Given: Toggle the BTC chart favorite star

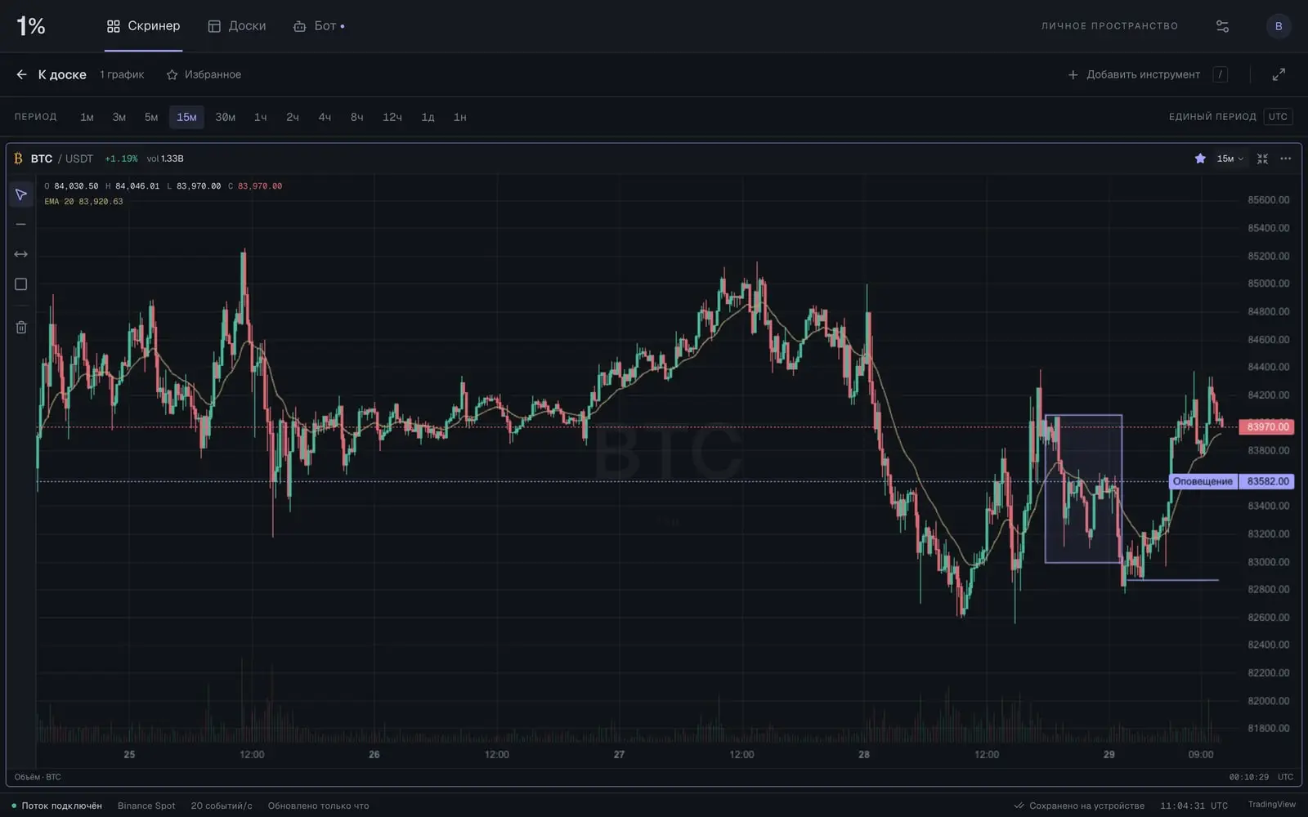Looking at the screenshot, I should (x=1200, y=158).
